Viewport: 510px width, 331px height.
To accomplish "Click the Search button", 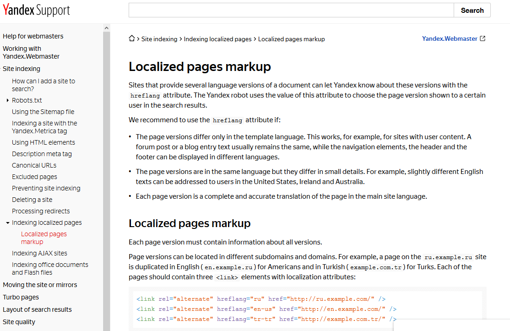I will coord(472,11).
